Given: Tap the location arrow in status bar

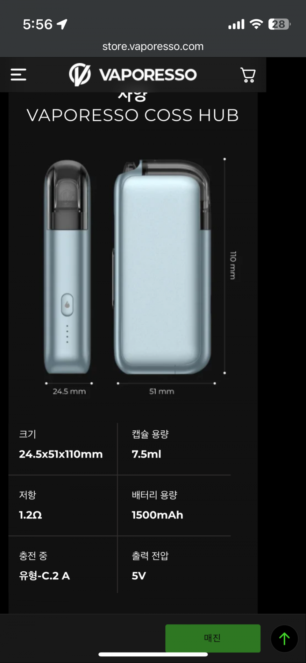Looking at the screenshot, I should 62,24.
